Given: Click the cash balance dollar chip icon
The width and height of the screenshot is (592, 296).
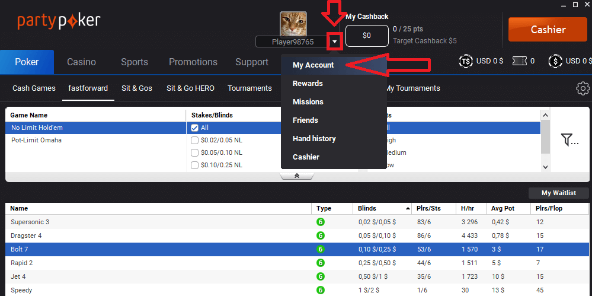Looking at the screenshot, I should (555, 61).
